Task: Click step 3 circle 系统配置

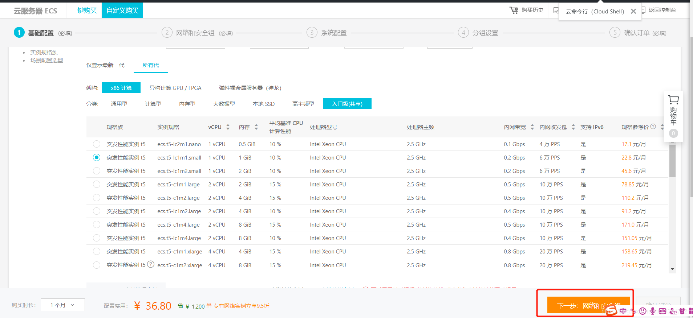Action: [x=312, y=33]
